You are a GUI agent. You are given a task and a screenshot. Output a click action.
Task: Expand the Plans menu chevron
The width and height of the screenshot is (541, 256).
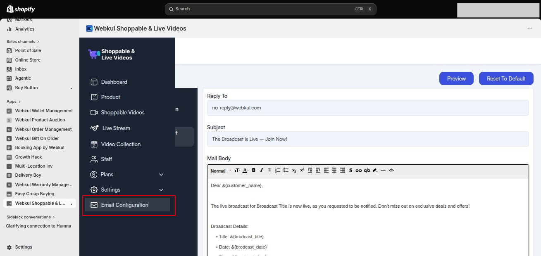(x=161, y=175)
